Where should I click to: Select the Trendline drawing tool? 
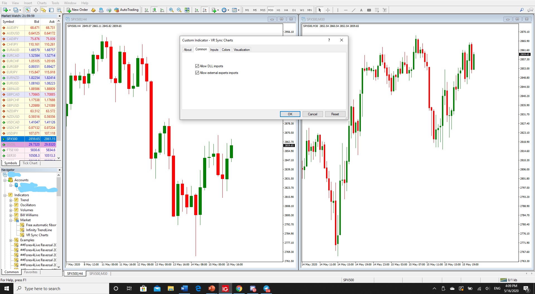point(354,10)
